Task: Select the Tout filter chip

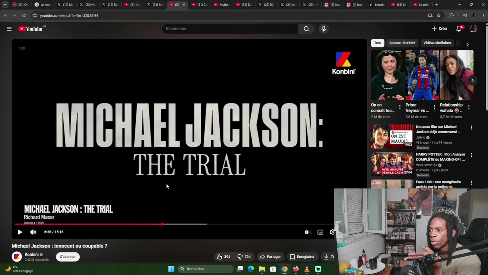Action: (x=377, y=43)
